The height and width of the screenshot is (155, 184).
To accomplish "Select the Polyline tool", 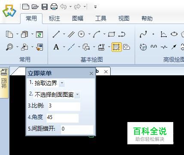I will pos(122,34).
